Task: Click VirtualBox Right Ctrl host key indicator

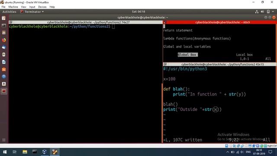Action: click(x=272, y=146)
